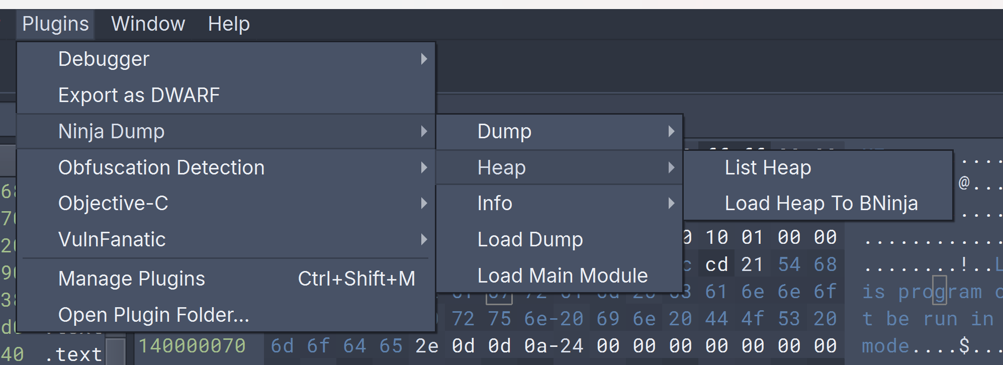Click ASCII text 'mode....$' in hex view
Screen dimensions: 1003x365
[x=916, y=346]
